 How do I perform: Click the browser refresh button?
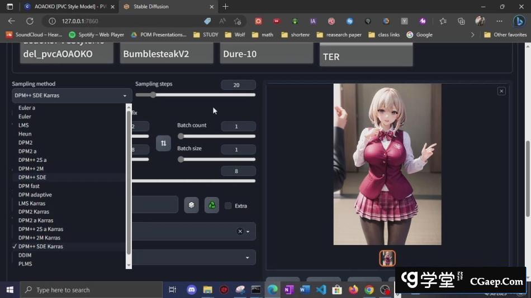pos(30,21)
